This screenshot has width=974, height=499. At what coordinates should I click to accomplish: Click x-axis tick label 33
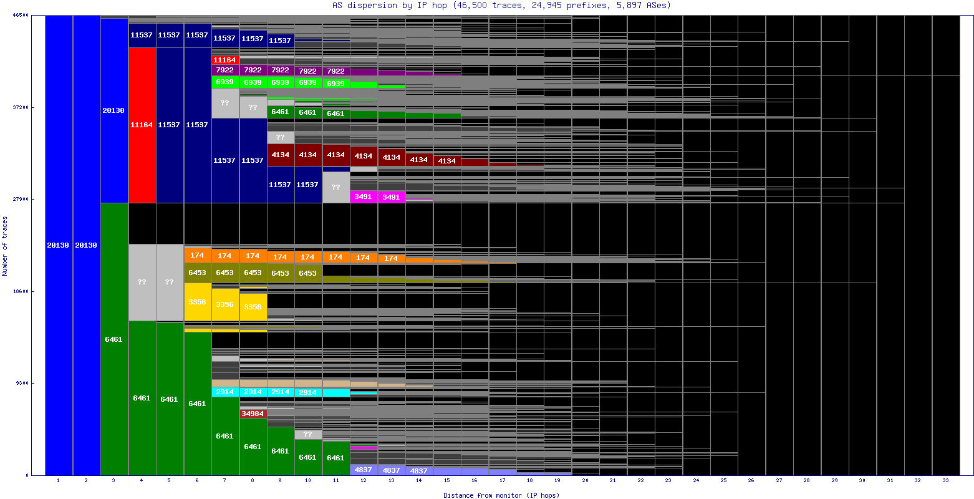tap(945, 481)
